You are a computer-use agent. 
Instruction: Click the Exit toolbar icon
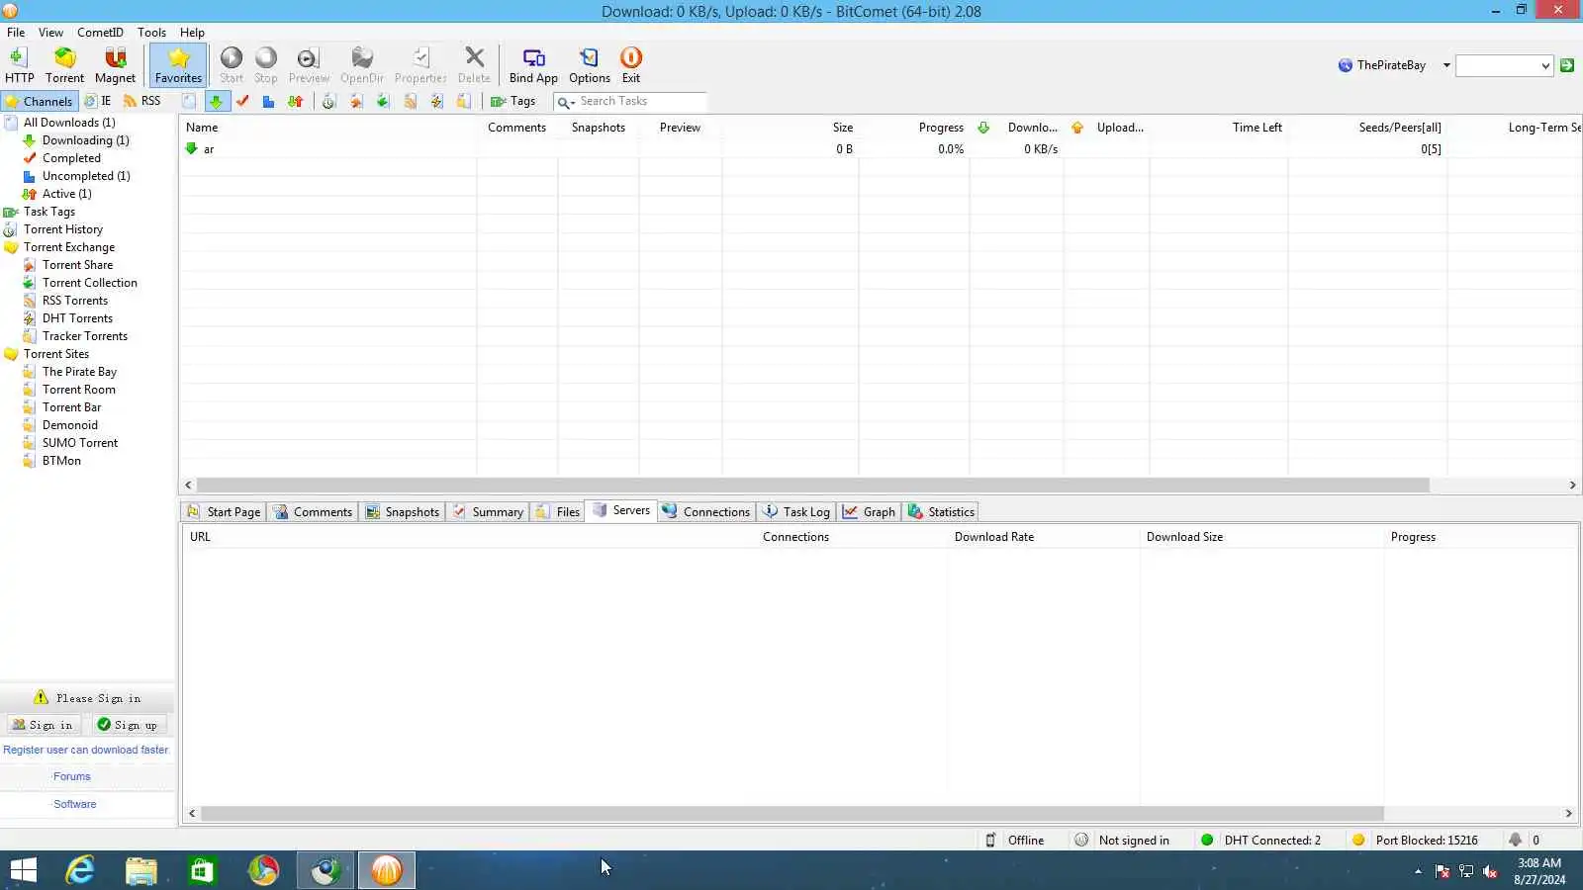[631, 65]
